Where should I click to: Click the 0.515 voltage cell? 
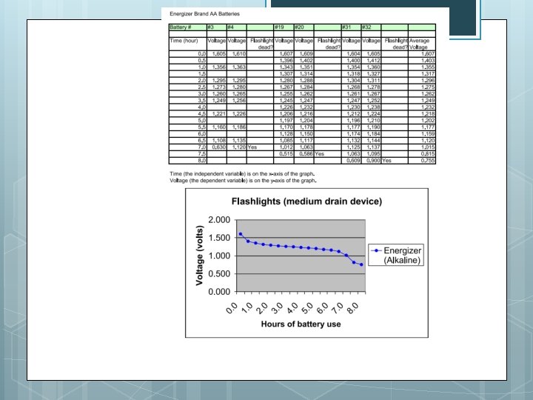pyautogui.click(x=284, y=154)
